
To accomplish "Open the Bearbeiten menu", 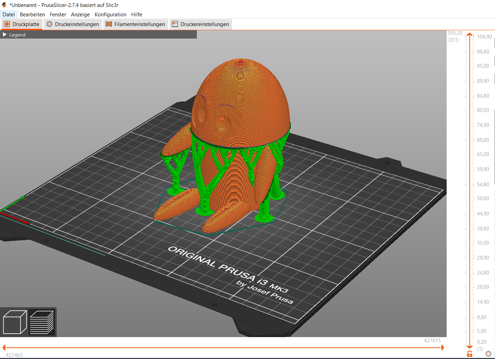I will [x=32, y=14].
